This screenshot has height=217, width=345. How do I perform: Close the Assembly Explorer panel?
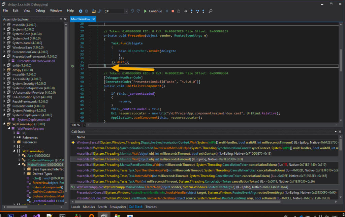pos(65,19)
